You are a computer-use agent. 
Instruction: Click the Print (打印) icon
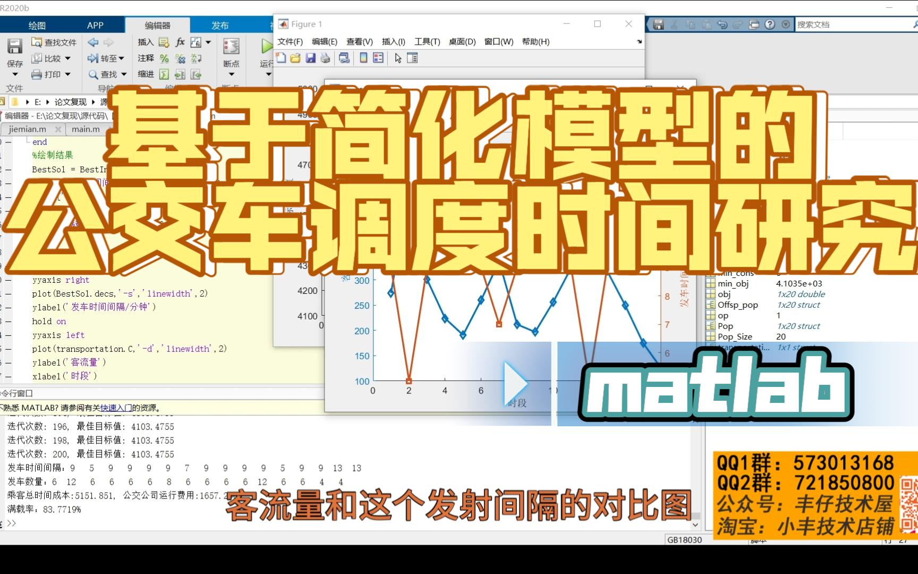pos(37,74)
